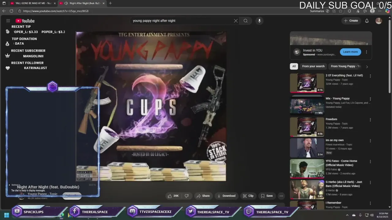Open the browser profile avatar
Image resolution: width=392 pixels, height=220 pixels.
pos(372,11)
